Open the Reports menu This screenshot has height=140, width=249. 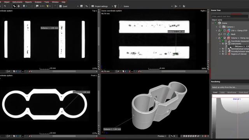pyautogui.click(x=28, y=2)
